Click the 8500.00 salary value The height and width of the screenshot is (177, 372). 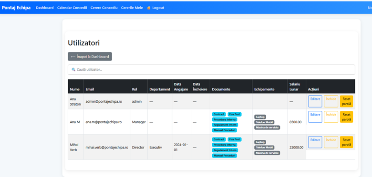(x=296, y=122)
